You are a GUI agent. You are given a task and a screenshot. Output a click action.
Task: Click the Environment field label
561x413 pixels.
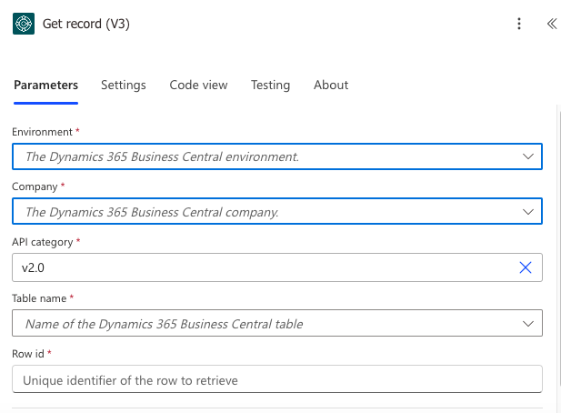pos(42,132)
